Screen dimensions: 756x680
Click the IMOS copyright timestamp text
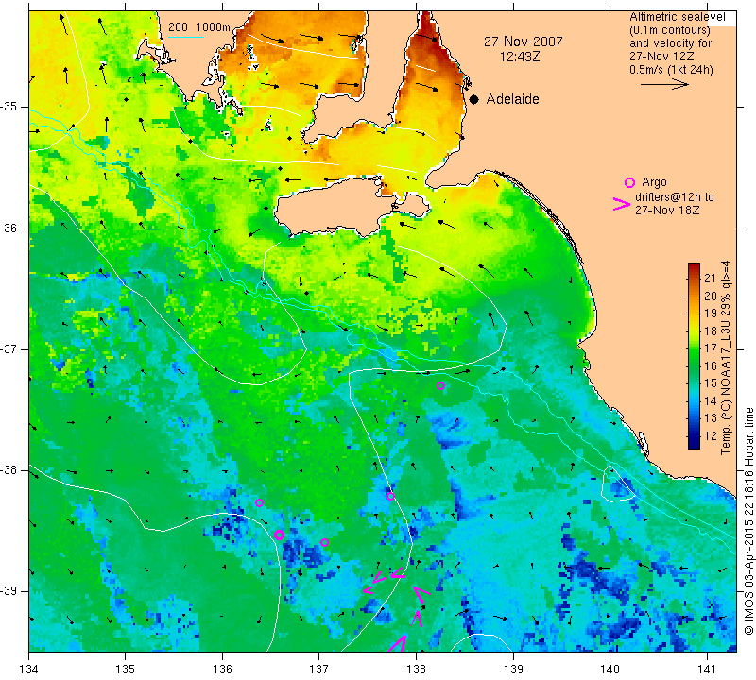click(x=748, y=520)
